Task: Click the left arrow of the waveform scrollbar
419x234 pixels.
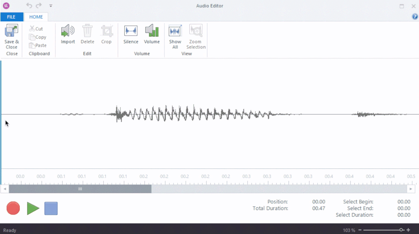Action: point(5,189)
